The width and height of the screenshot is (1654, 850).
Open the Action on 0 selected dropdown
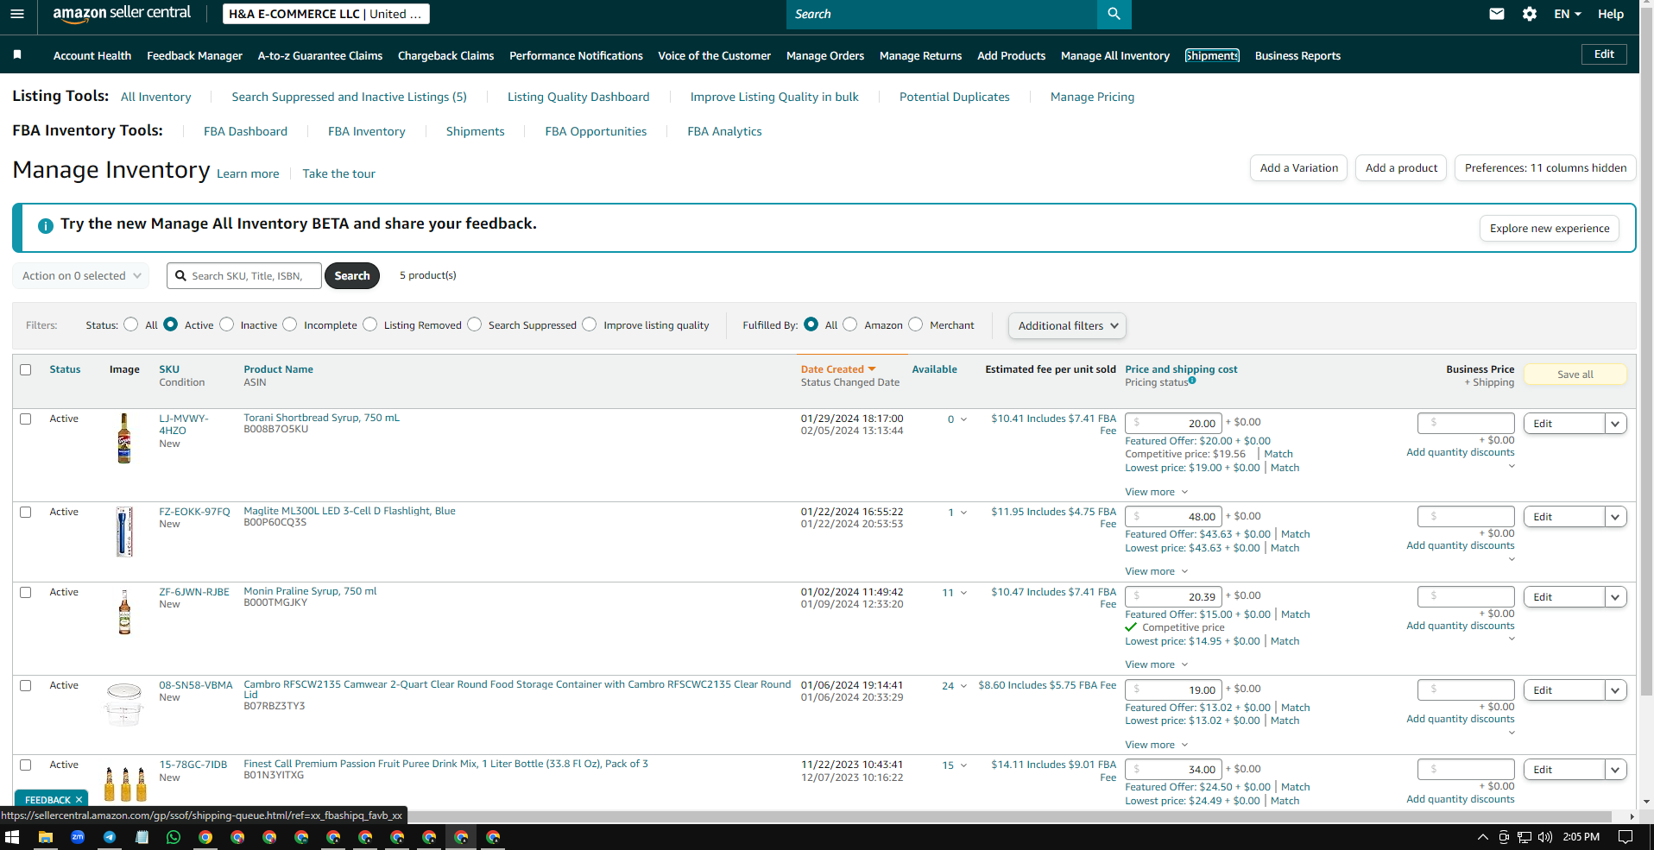(81, 276)
